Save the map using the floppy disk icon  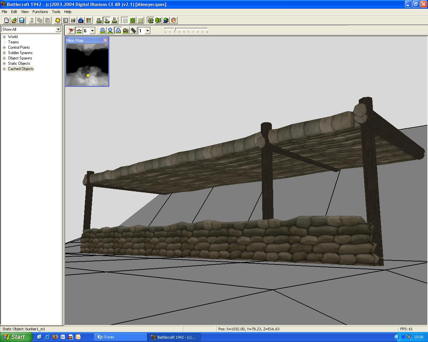[22, 20]
